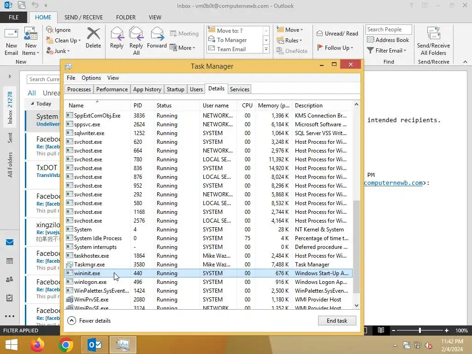Select the Taskmgr.exe process row
This screenshot has width=472, height=354.
click(208, 265)
